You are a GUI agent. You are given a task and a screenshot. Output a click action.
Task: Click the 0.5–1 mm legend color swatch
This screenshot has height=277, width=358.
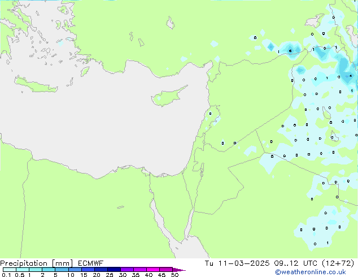(23, 270)
